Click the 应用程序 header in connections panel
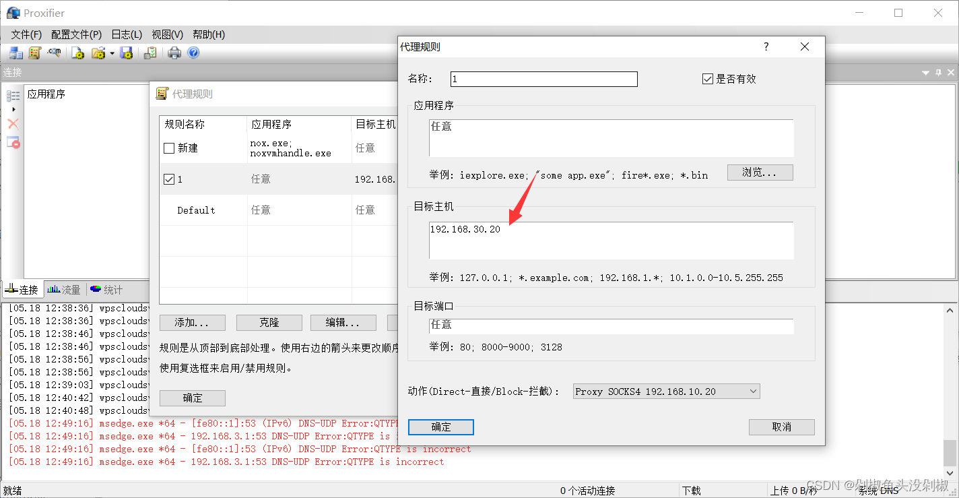Screen dimensions: 959x498 [46, 94]
